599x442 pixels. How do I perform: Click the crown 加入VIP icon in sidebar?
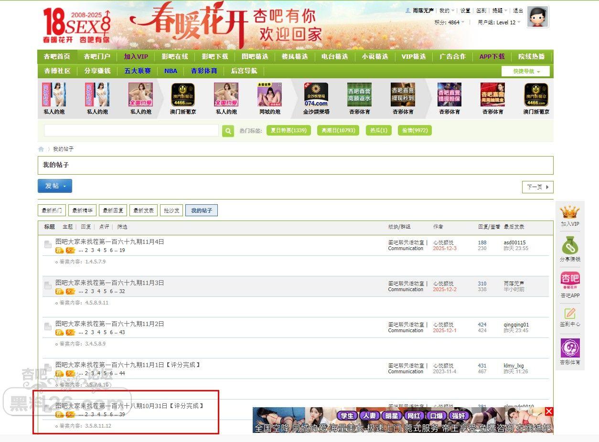(569, 212)
